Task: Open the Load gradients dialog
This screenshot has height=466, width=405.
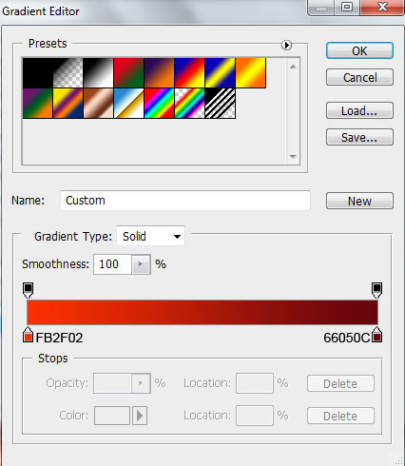Action: click(x=359, y=110)
